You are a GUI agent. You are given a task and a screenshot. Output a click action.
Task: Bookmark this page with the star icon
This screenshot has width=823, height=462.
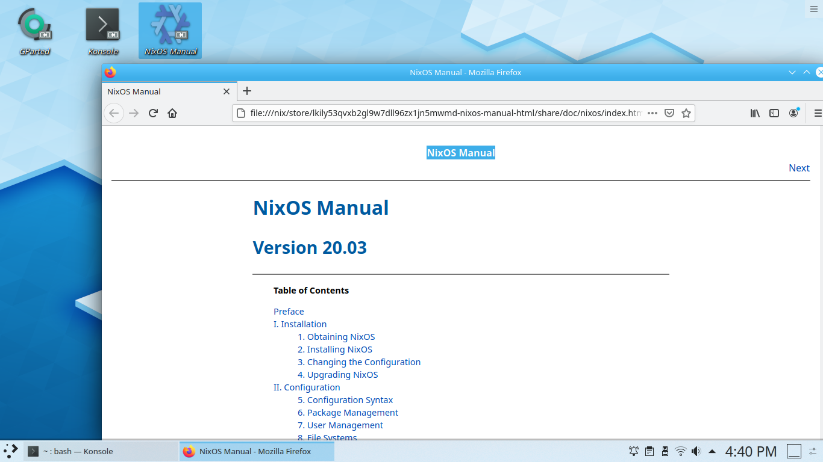point(686,112)
